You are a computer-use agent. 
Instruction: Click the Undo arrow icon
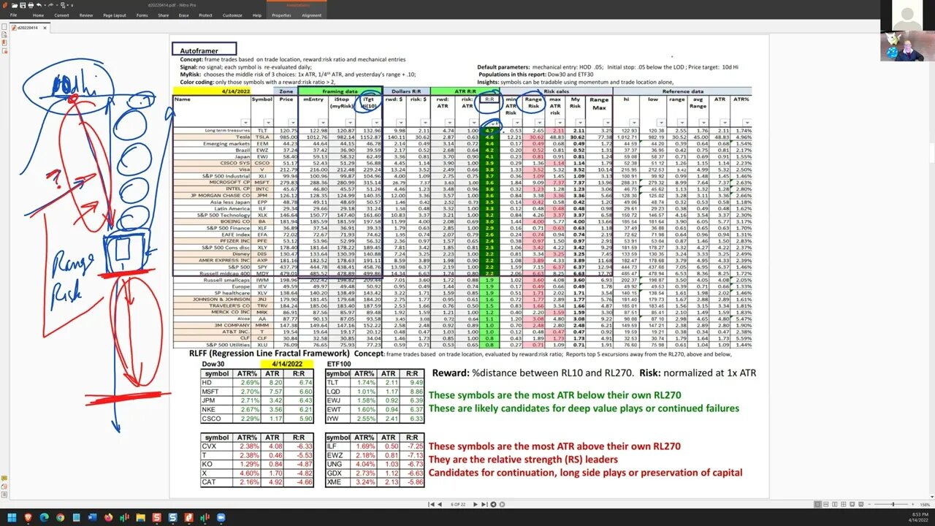coord(39,5)
